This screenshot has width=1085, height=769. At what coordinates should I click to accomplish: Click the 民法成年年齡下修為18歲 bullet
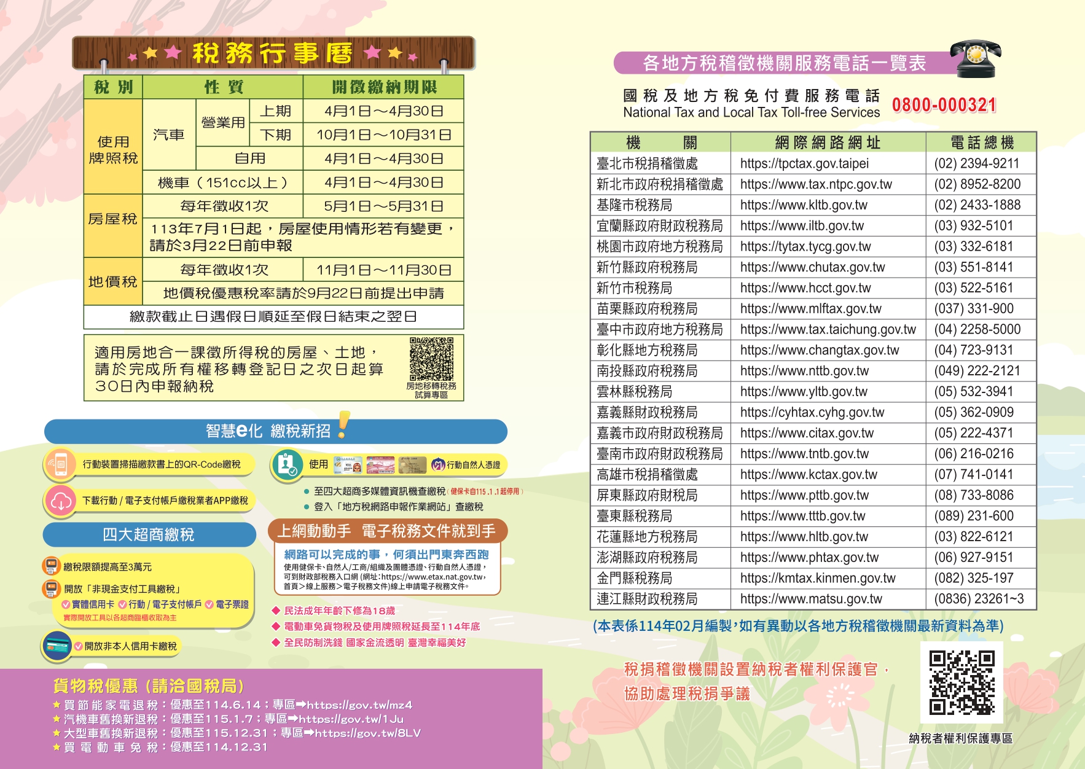(334, 611)
